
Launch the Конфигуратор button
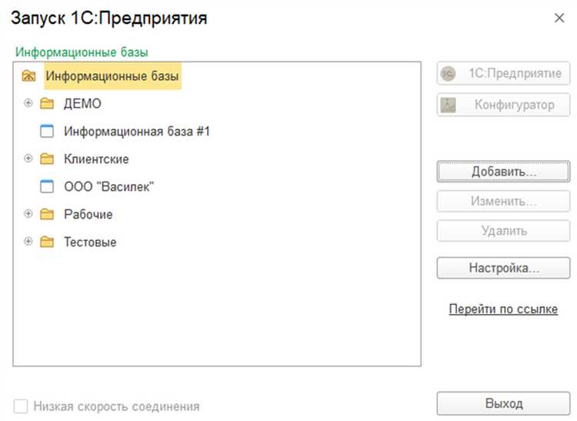click(503, 105)
